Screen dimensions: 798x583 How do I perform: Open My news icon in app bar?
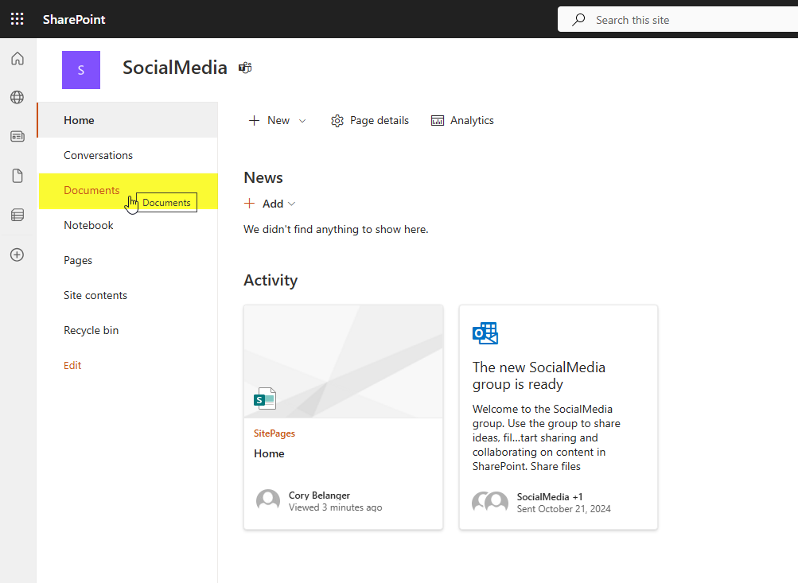[x=18, y=136]
